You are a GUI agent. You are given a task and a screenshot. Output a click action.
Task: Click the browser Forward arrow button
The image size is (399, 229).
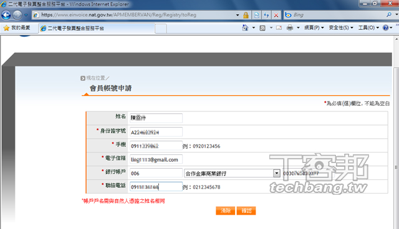(x=17, y=15)
